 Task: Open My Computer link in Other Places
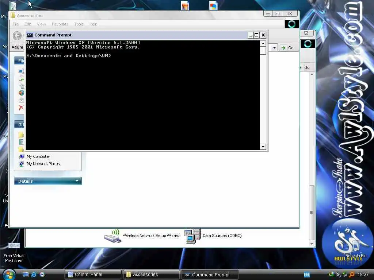[38, 156]
